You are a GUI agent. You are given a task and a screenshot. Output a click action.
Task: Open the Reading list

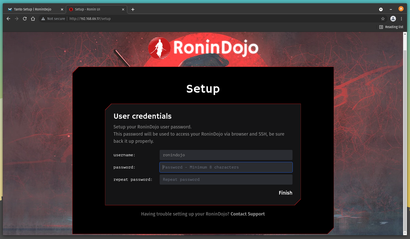pyautogui.click(x=391, y=27)
